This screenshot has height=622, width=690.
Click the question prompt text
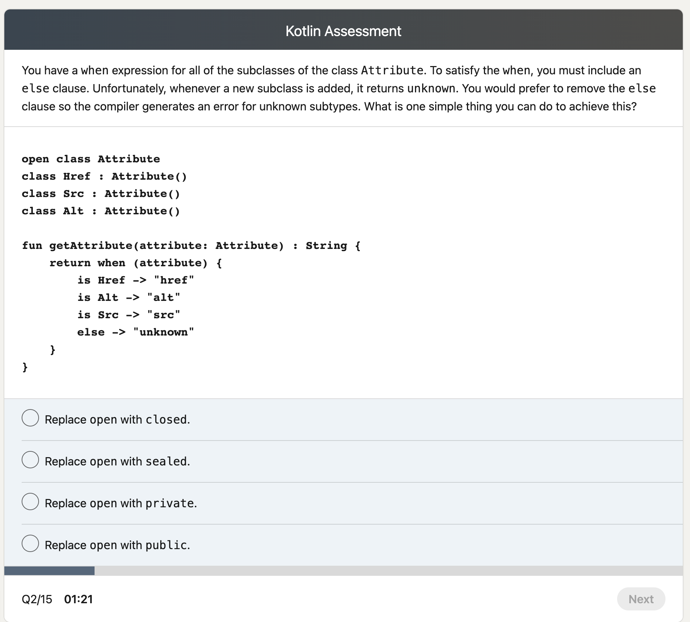click(x=339, y=88)
